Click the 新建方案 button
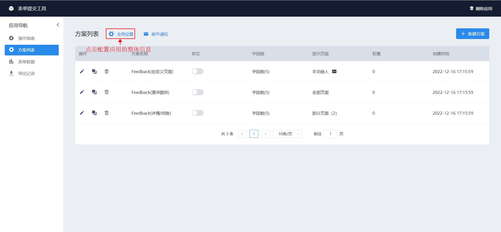The height and width of the screenshot is (232, 501). pyautogui.click(x=473, y=34)
